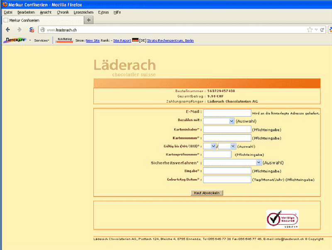Click the globe site identity icon
Image resolution: width=332 pixels, height=250 pixels.
[43, 30]
